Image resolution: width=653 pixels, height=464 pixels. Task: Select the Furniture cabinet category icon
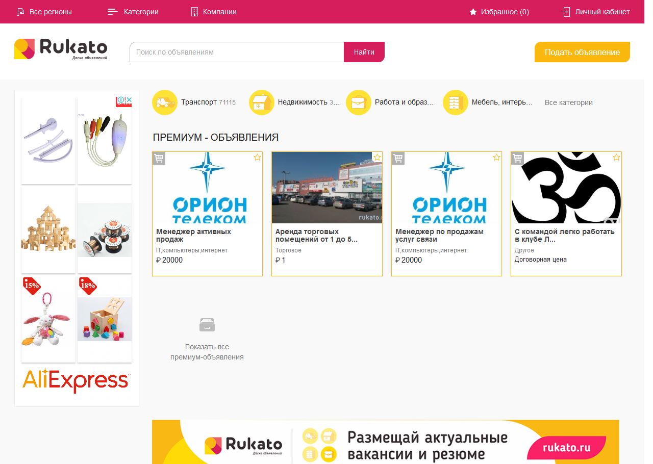click(x=456, y=102)
